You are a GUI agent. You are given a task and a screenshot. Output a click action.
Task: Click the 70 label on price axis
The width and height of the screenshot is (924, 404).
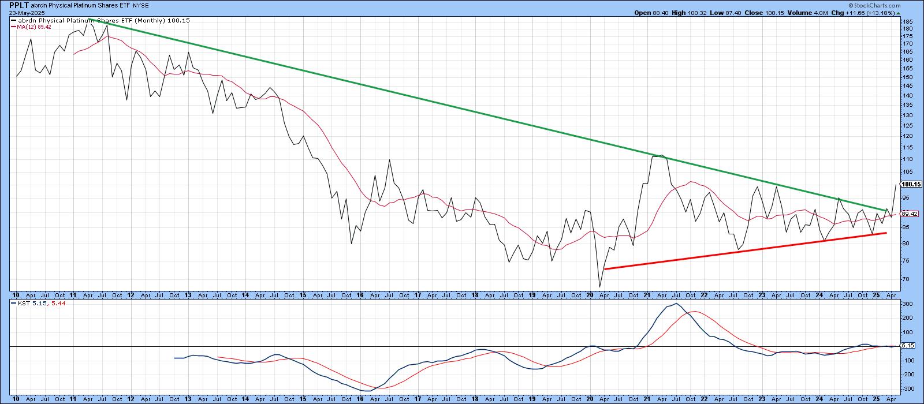pyautogui.click(x=906, y=279)
